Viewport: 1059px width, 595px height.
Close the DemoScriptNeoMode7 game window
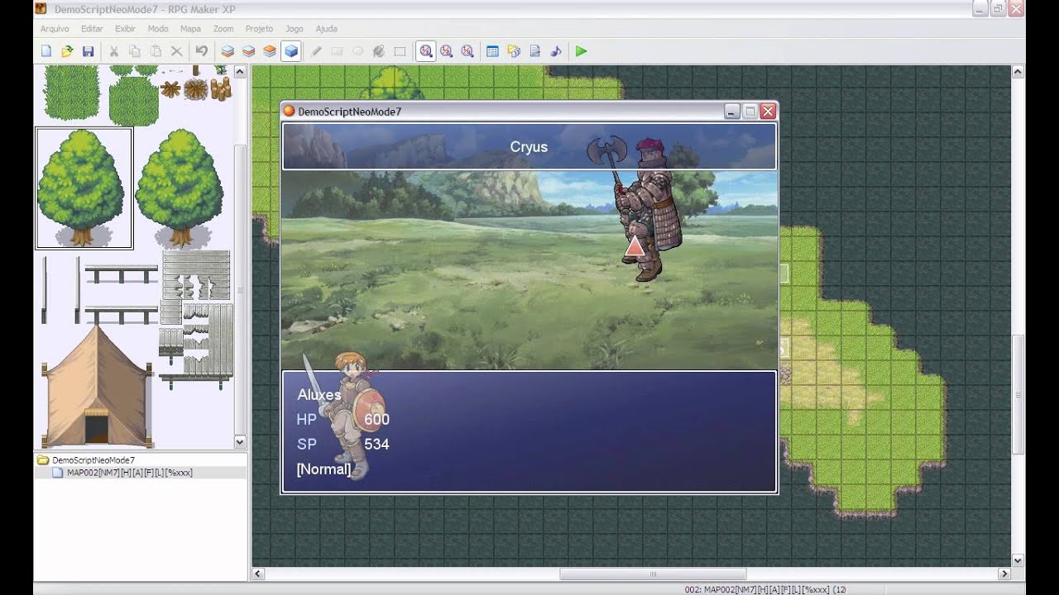pos(768,112)
